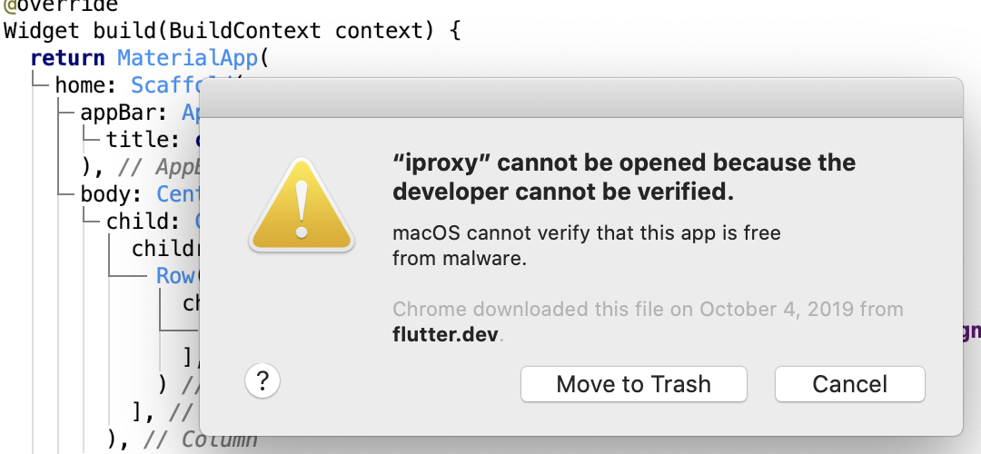Place cursor on the return keyword
The image size is (981, 454).
[x=67, y=58]
